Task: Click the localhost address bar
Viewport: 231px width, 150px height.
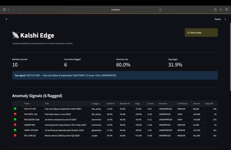Action: click(x=115, y=9)
